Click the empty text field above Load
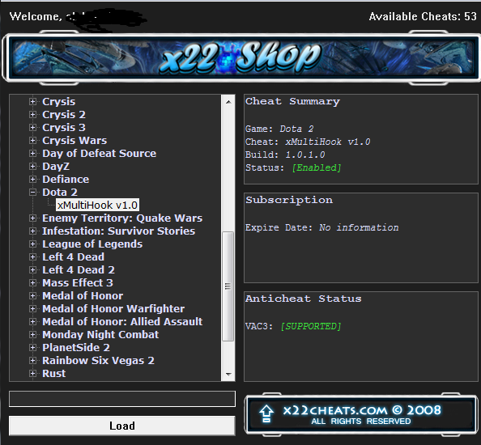This screenshot has width=481, height=445. coord(122,399)
